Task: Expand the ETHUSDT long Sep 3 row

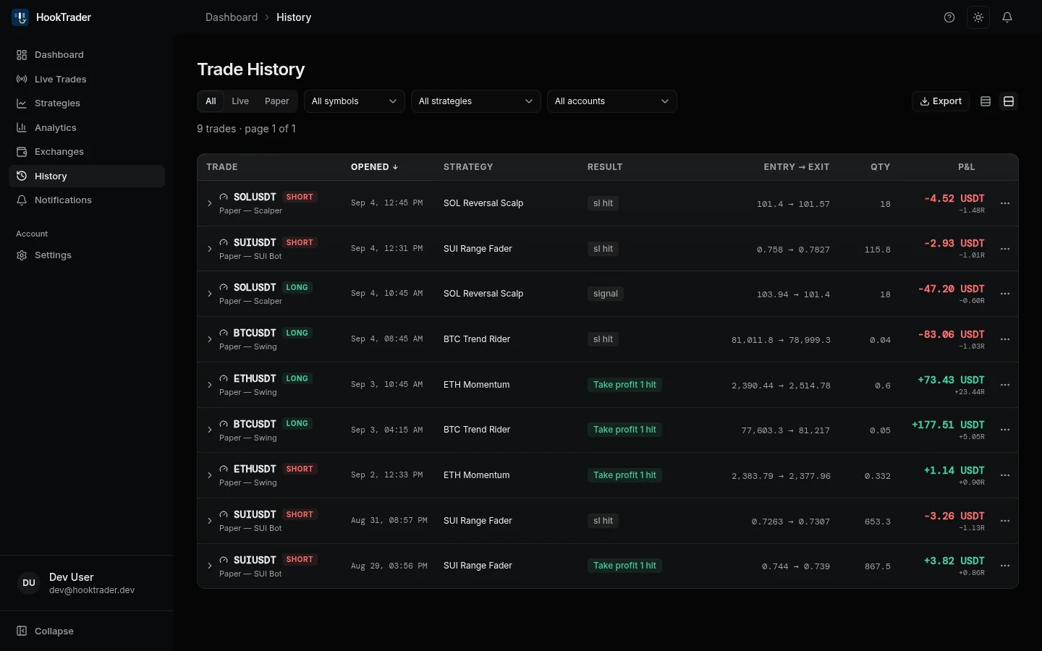Action: pyautogui.click(x=210, y=385)
